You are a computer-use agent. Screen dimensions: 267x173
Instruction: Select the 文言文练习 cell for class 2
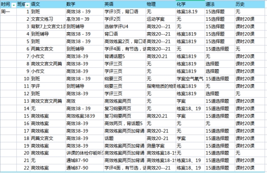pyautogui.click(x=48, y=19)
